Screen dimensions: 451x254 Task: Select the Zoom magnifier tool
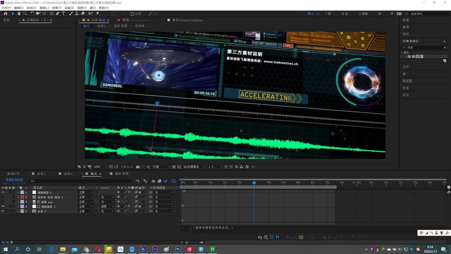(25, 14)
